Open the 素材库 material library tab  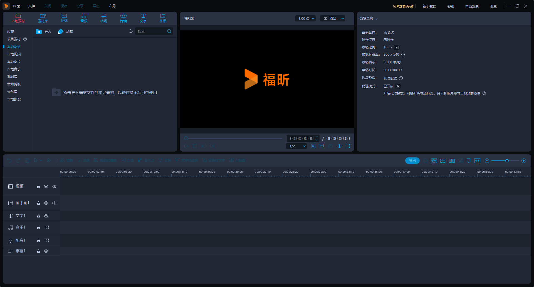click(43, 18)
